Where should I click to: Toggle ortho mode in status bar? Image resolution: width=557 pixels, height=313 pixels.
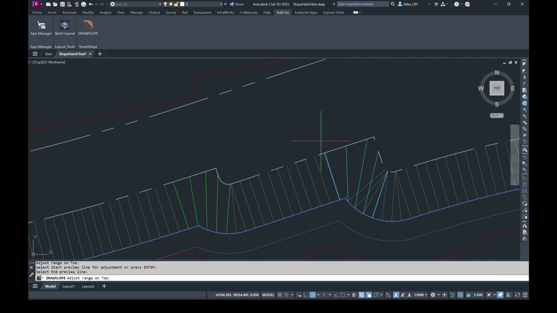pos(305,295)
